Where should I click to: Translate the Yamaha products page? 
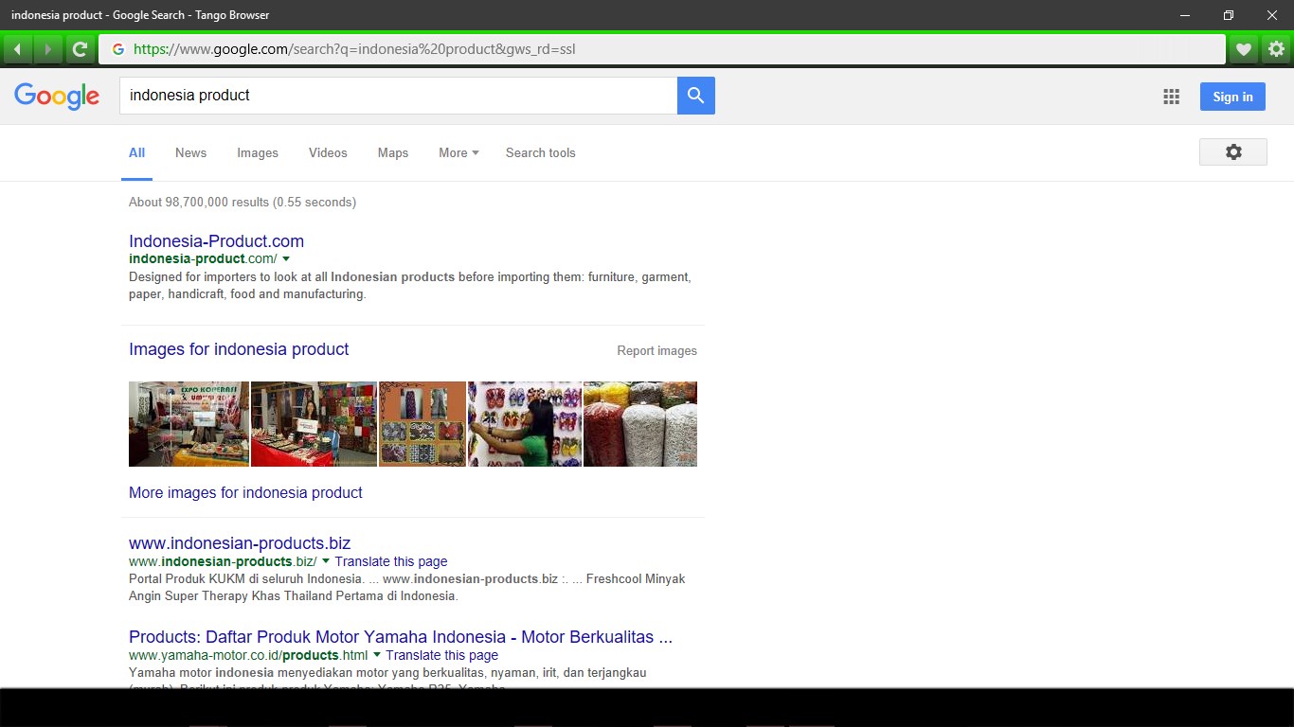point(442,655)
